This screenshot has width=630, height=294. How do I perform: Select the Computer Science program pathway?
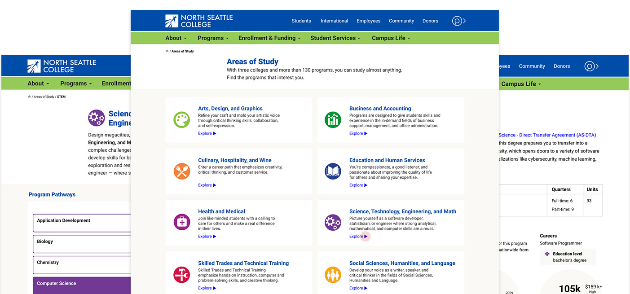[82, 285]
